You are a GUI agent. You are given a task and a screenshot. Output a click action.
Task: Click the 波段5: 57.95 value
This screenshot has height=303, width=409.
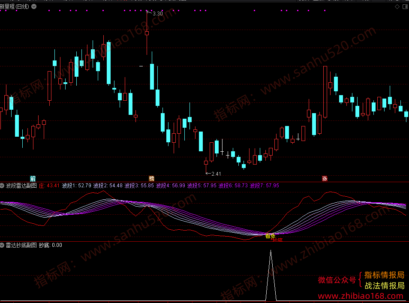[x=202, y=186]
